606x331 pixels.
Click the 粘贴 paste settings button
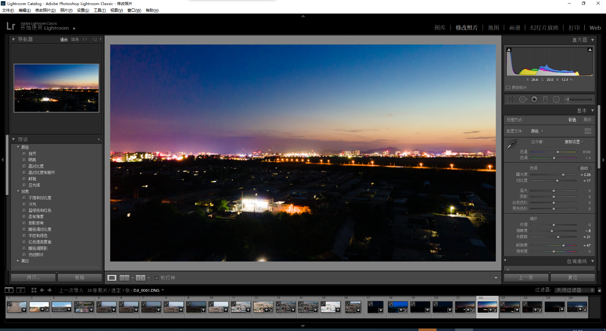tap(80, 278)
